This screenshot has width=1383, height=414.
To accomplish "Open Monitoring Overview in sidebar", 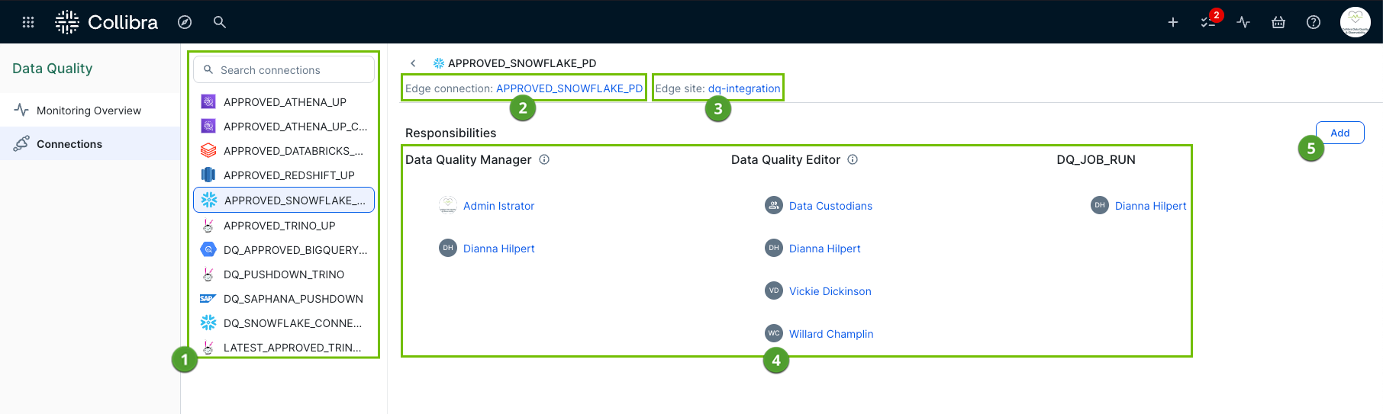I will (90, 111).
